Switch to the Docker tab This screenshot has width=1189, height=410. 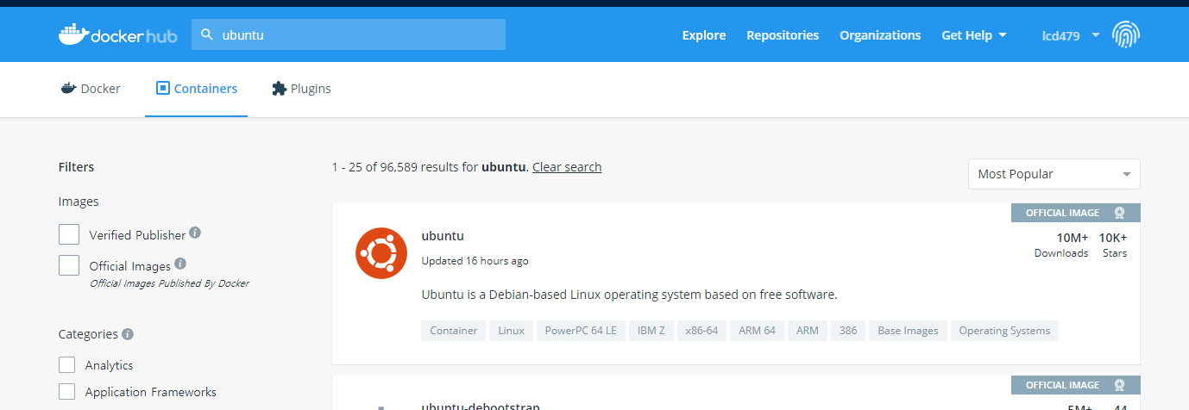tap(91, 89)
